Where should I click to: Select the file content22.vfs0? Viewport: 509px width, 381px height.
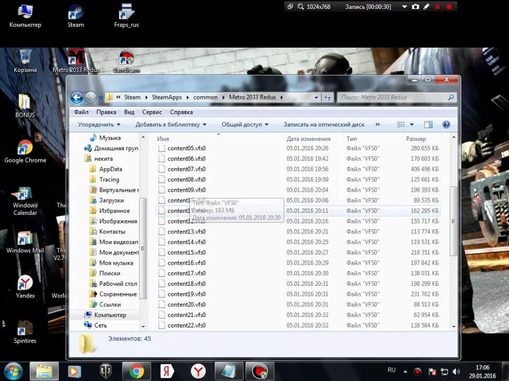tap(186, 325)
